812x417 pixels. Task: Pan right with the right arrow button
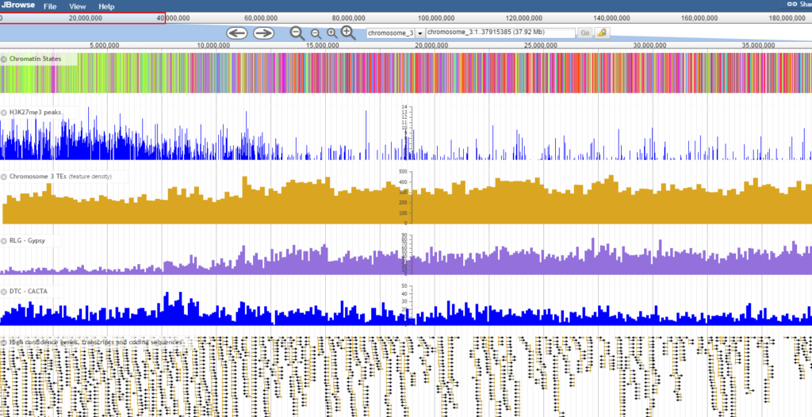click(262, 33)
